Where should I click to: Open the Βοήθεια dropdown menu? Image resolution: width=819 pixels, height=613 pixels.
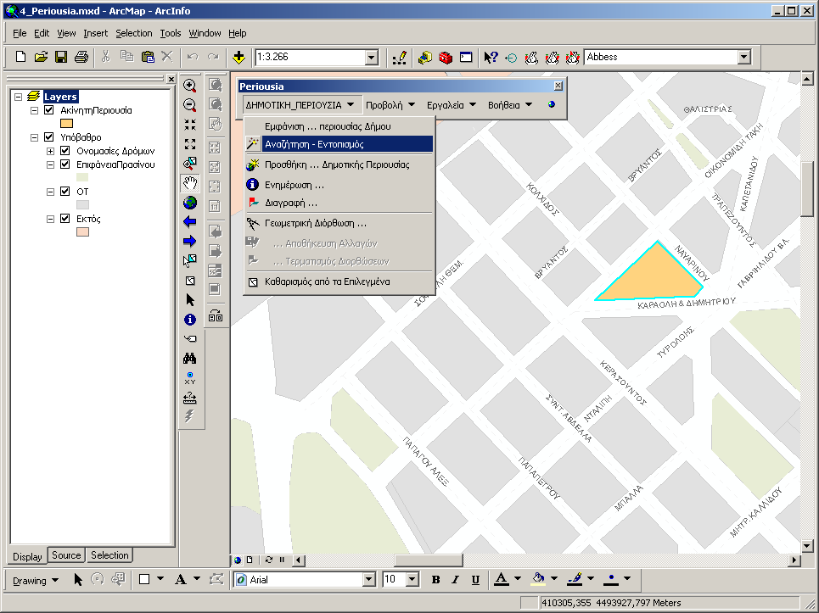coord(510,105)
